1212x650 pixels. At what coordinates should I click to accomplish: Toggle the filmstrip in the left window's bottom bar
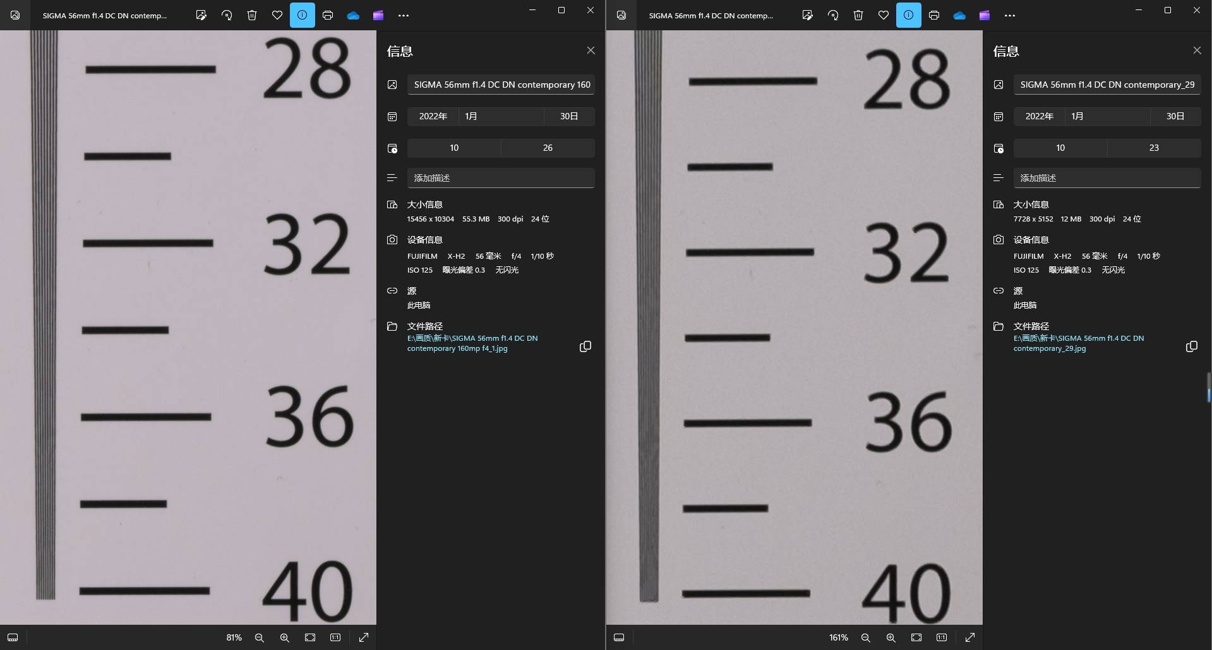[13, 638]
